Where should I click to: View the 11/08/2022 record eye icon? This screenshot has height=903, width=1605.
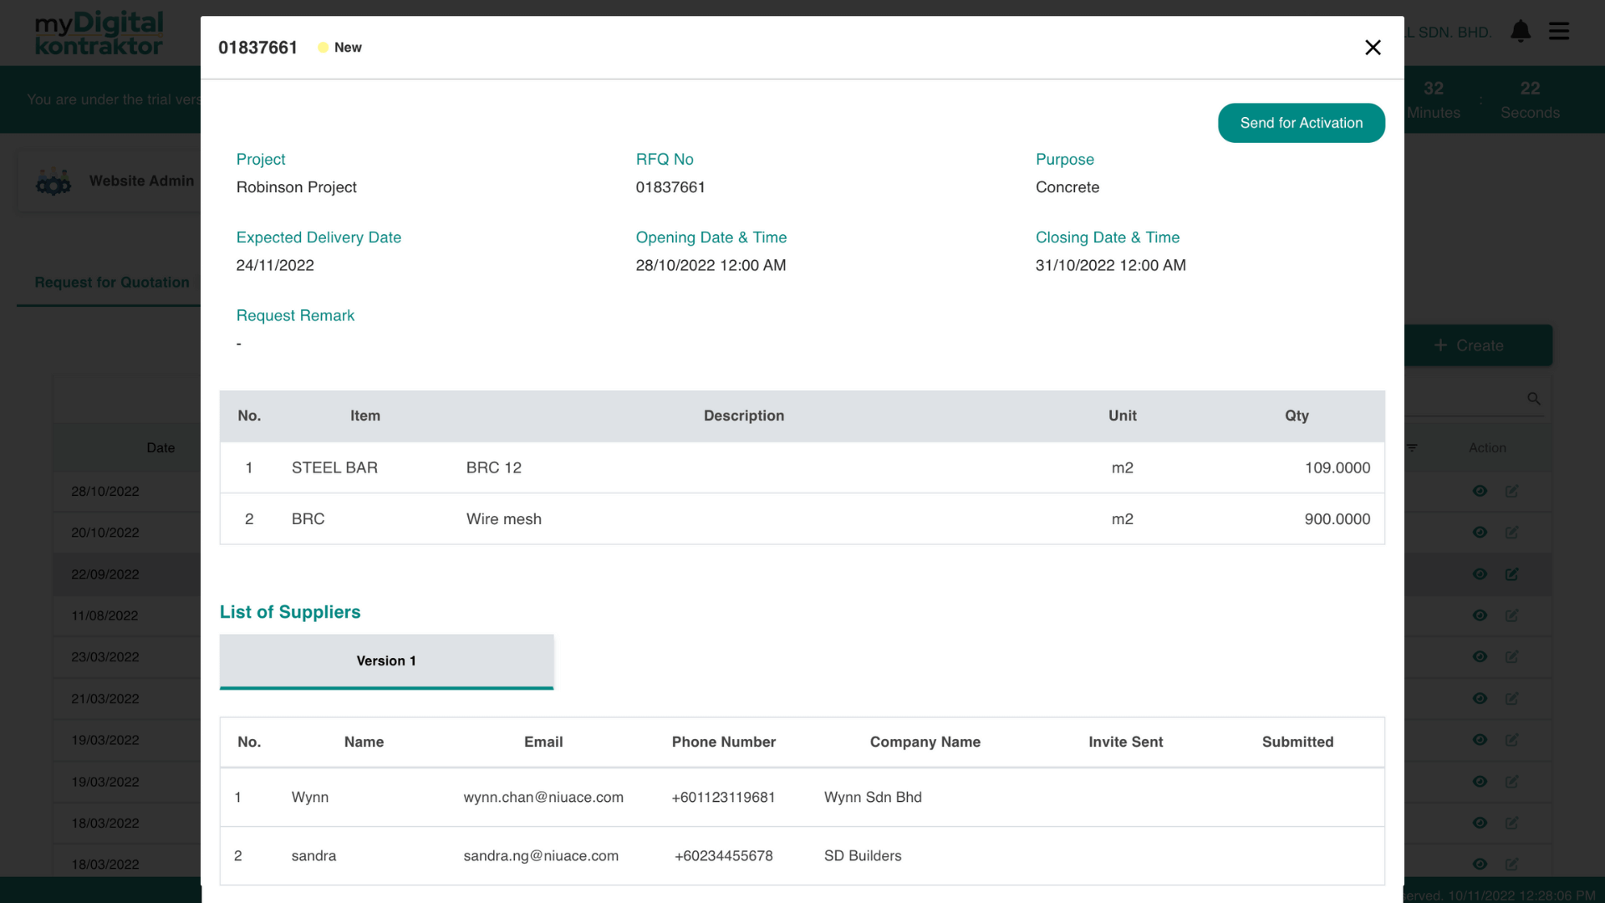(x=1480, y=615)
